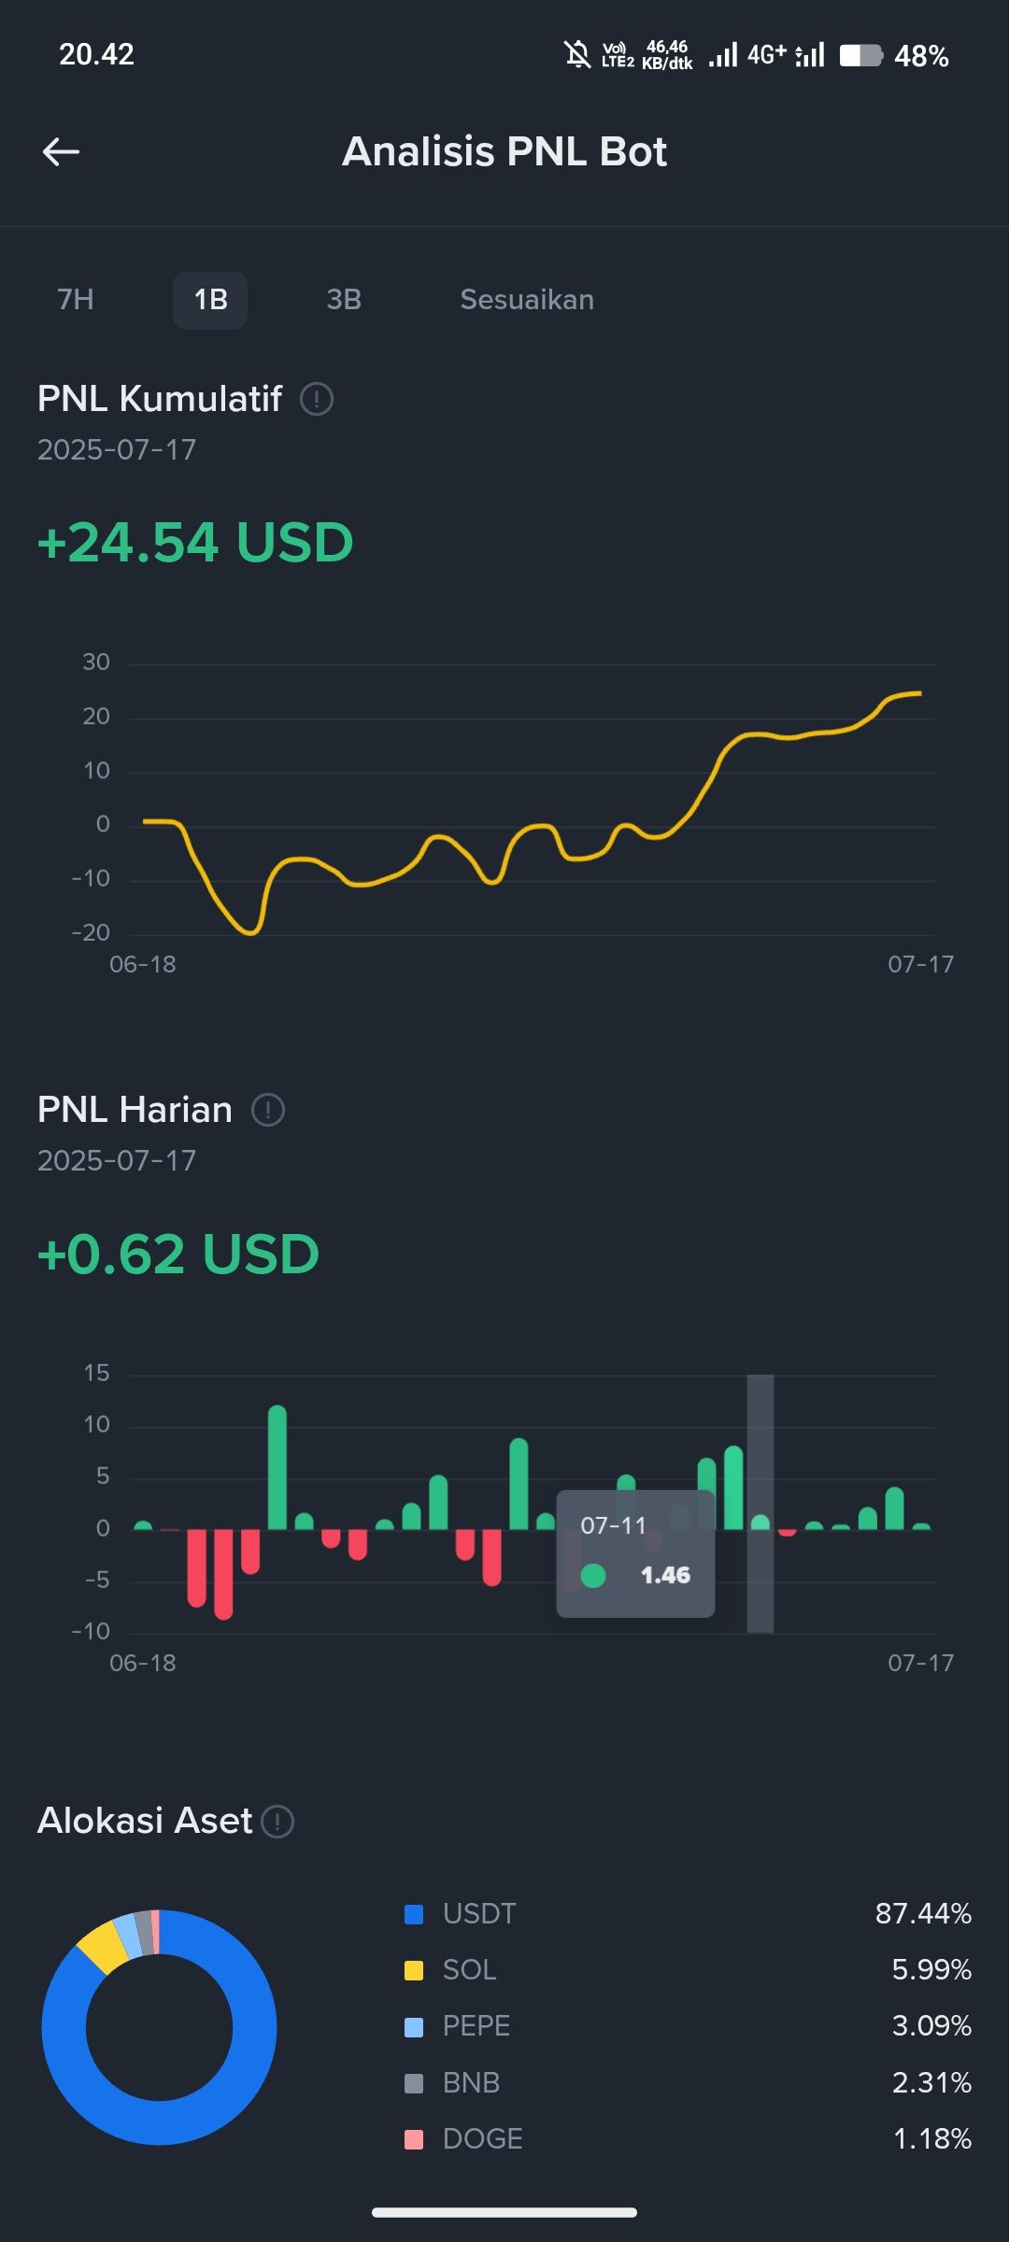Tap the USDT blue color swatch
The height and width of the screenshot is (2242, 1009).
pyautogui.click(x=414, y=1914)
